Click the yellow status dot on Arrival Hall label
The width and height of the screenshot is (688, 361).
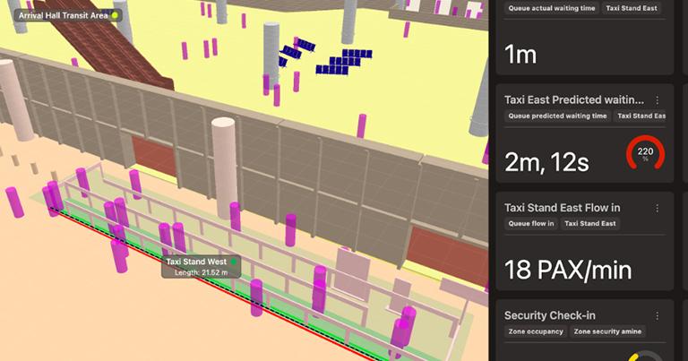click(115, 15)
